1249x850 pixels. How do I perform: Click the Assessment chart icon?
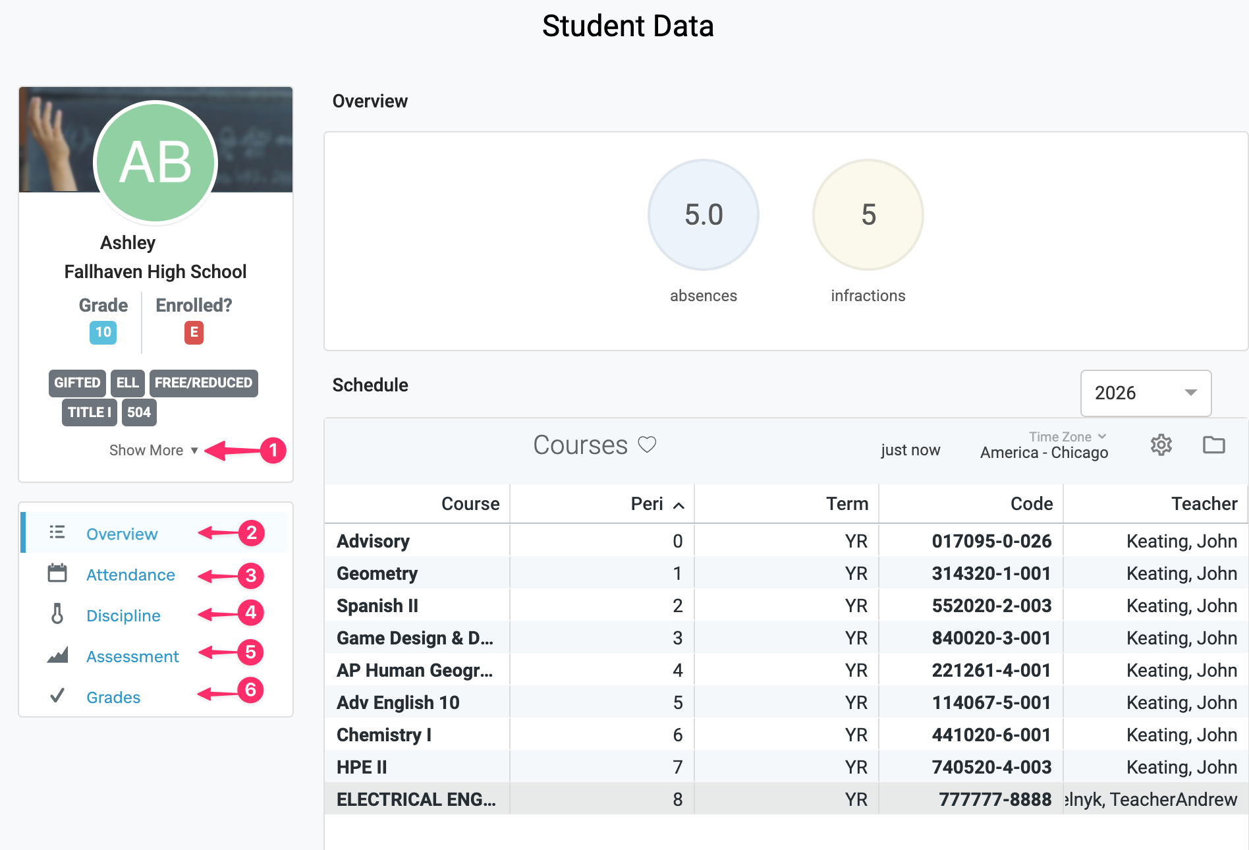[57, 656]
